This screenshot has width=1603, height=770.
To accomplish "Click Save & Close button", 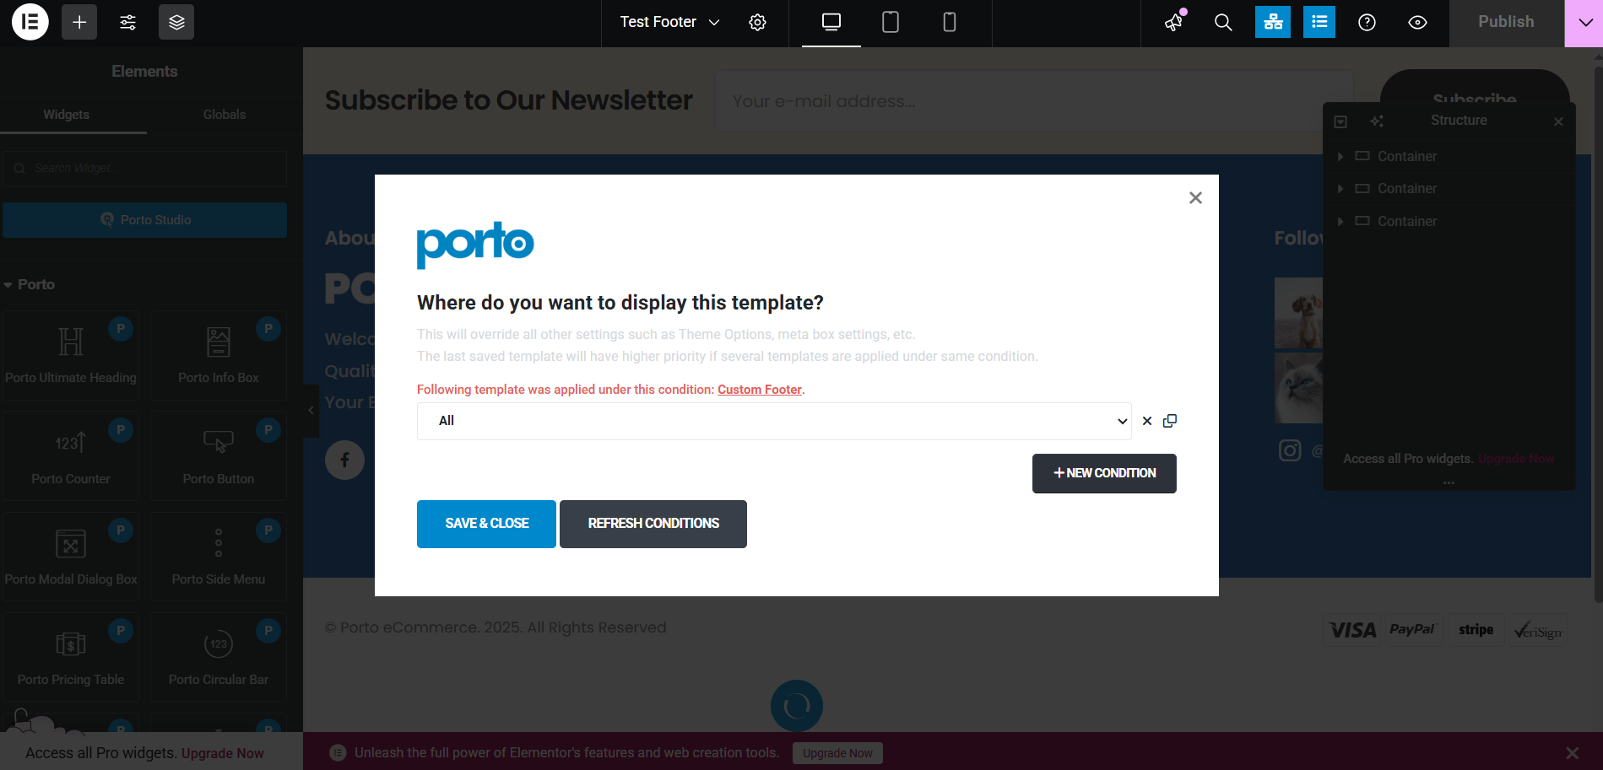I will pyautogui.click(x=486, y=524).
